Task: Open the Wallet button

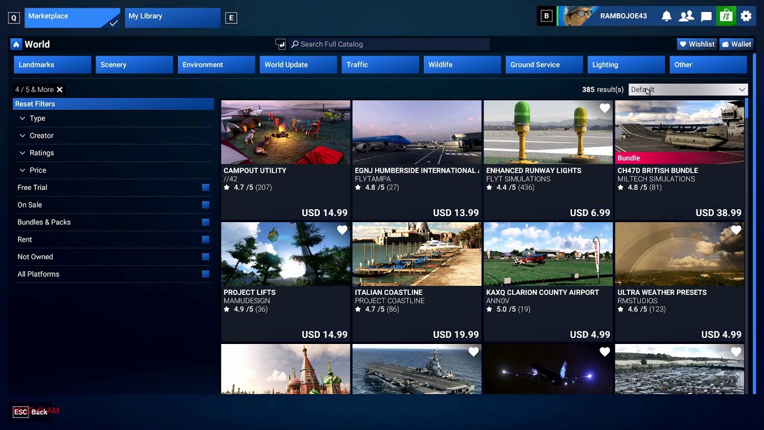Action: tap(736, 44)
